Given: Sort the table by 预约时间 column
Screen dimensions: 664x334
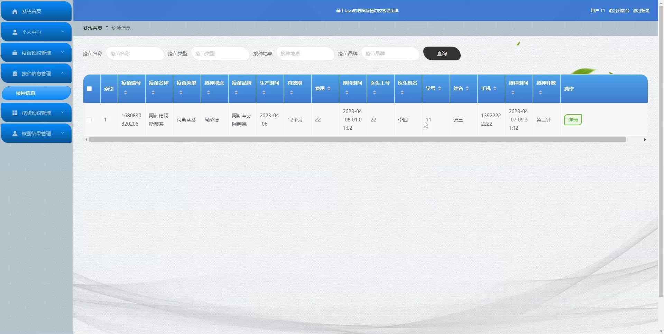Looking at the screenshot, I should click(347, 92).
